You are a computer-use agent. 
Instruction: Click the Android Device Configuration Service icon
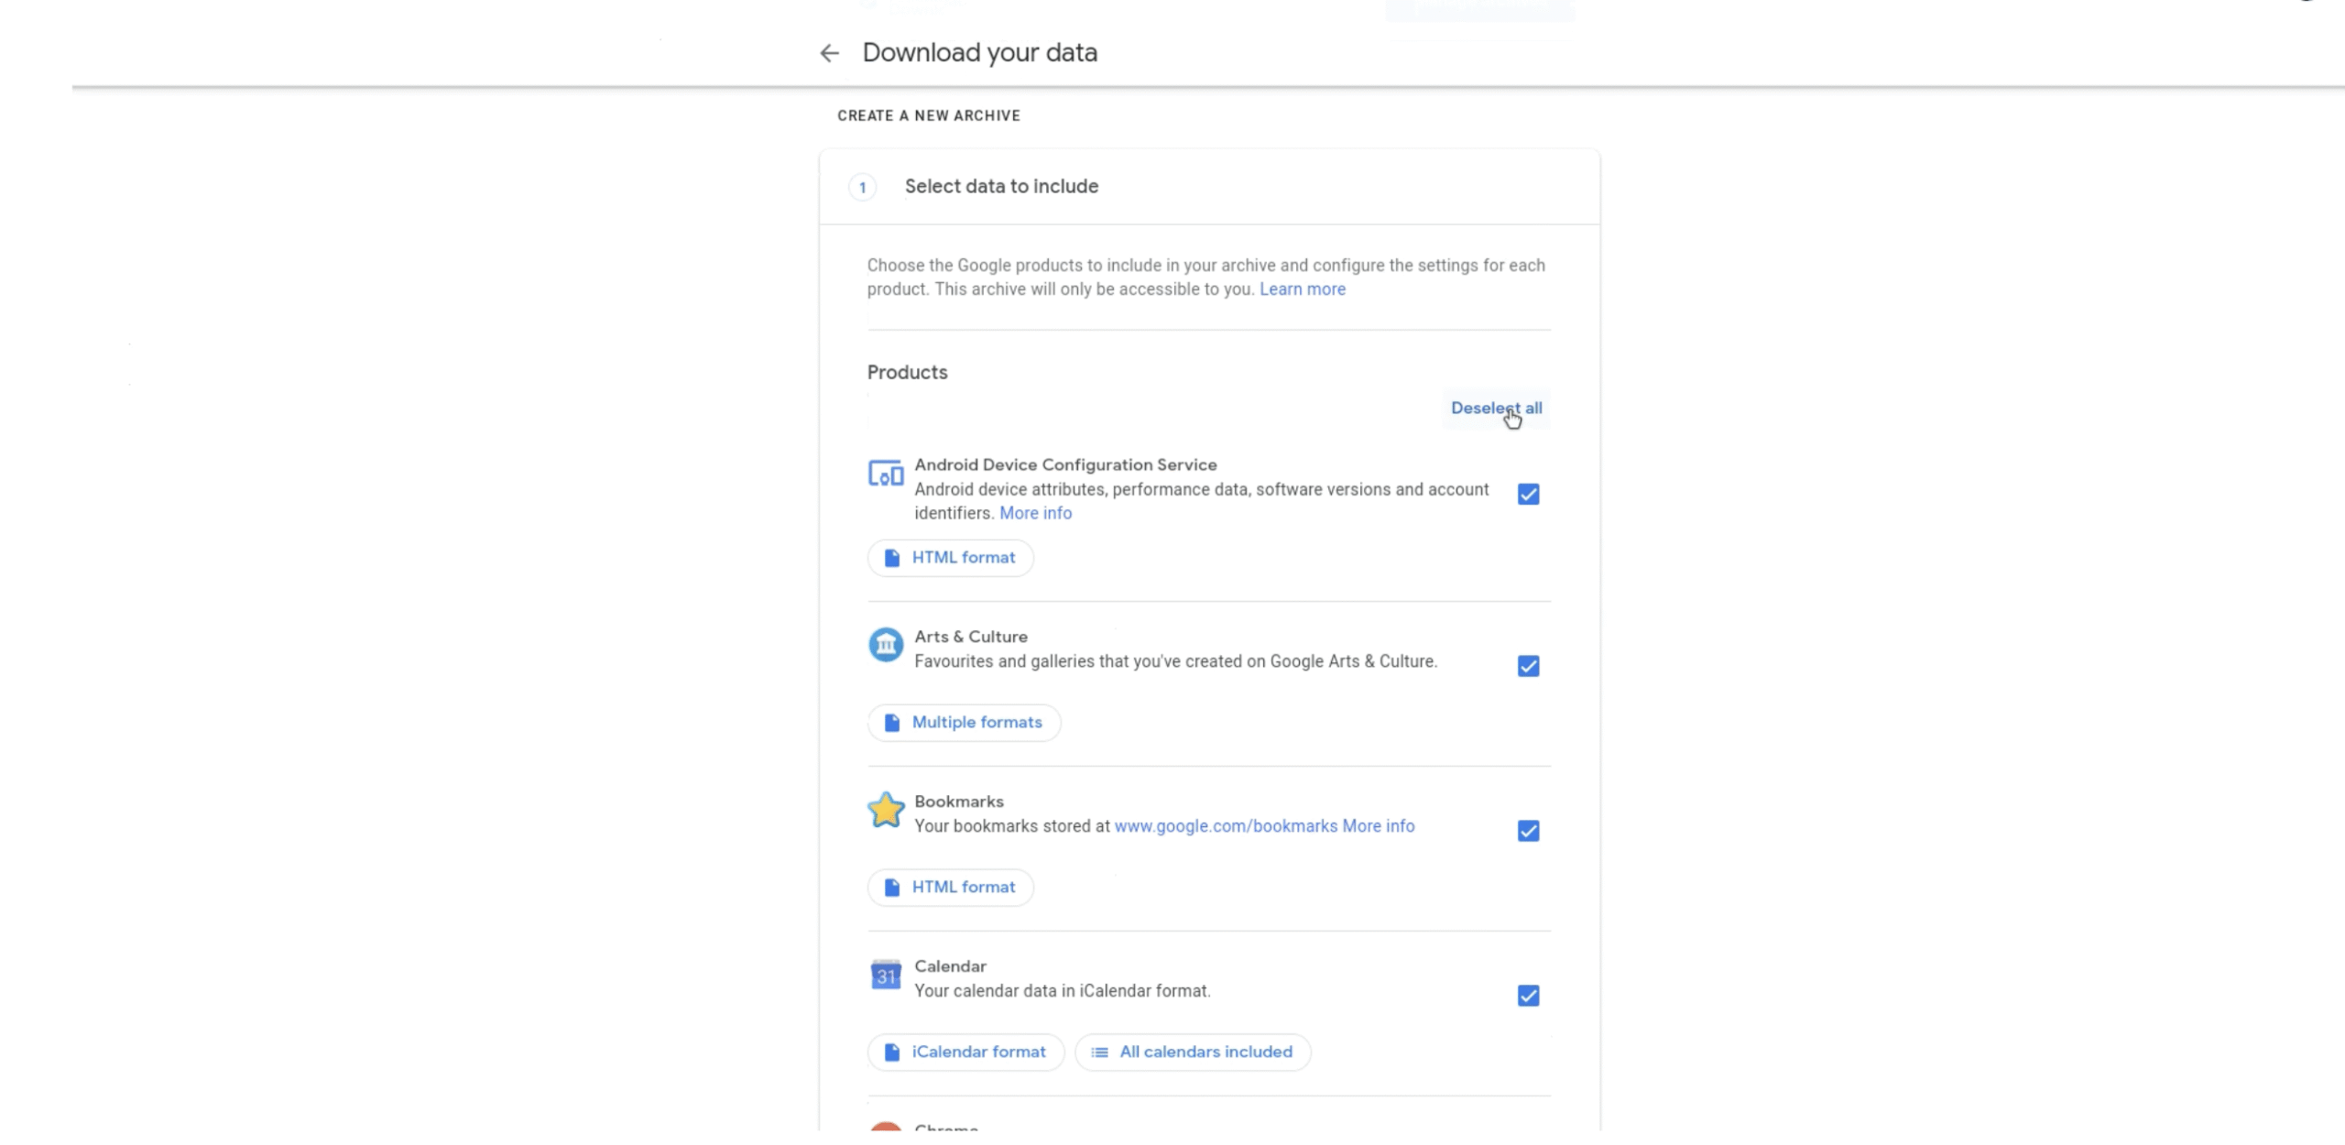point(885,474)
